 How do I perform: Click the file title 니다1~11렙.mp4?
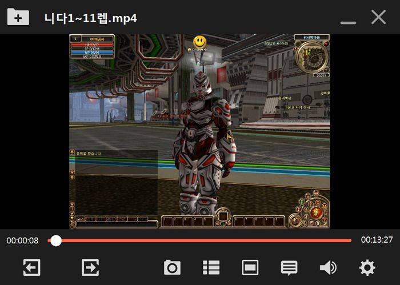click(90, 18)
